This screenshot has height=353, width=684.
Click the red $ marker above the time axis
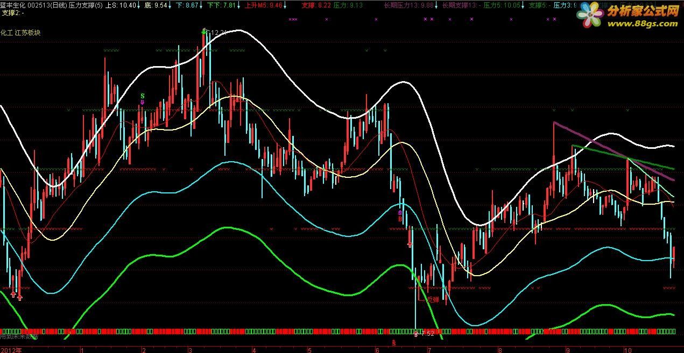[x=394, y=342]
